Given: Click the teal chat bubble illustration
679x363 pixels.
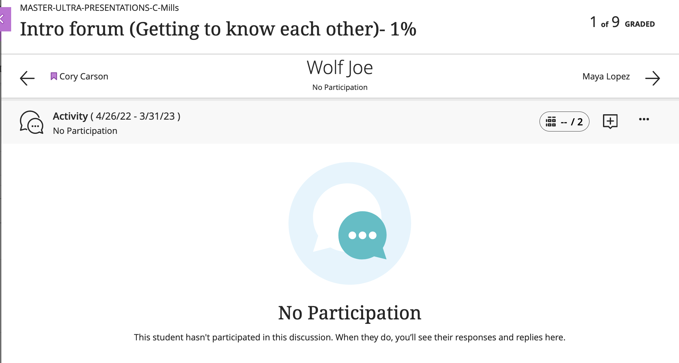Looking at the screenshot, I should tap(362, 235).
